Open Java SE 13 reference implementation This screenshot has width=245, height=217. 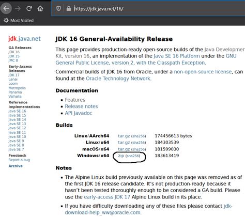pos(17,123)
